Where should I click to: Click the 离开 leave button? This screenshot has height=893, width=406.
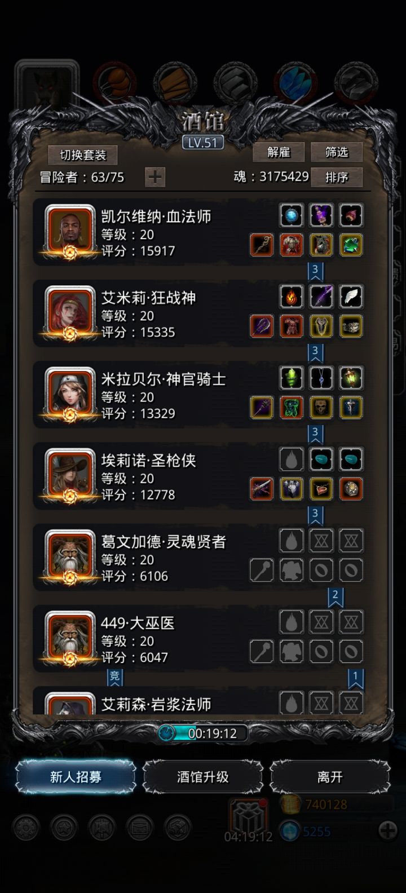point(330,777)
